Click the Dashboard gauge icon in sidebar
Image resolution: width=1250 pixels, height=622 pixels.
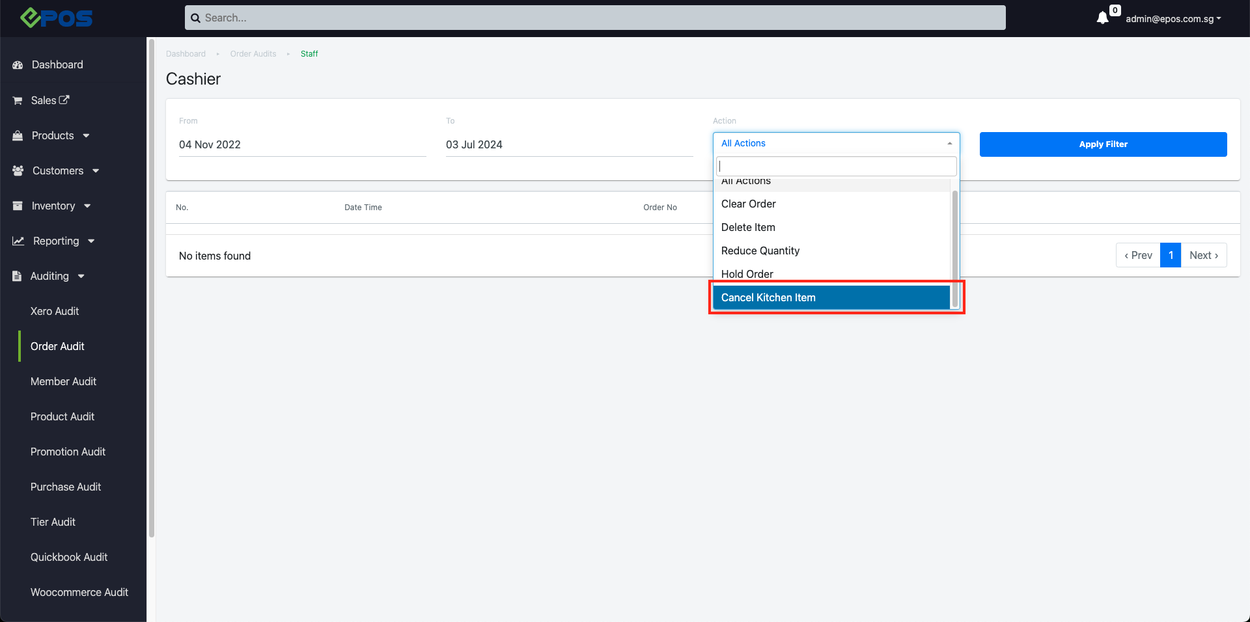click(x=18, y=65)
